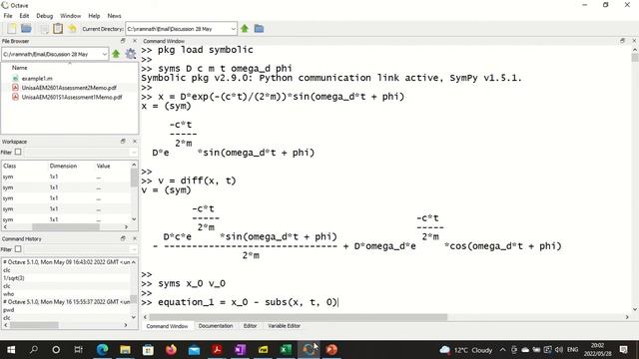Open the Window menu

(71, 16)
